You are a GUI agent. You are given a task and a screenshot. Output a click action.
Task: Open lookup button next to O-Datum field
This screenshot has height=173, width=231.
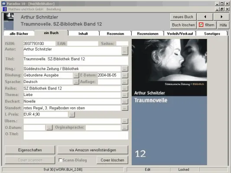tap(49, 128)
